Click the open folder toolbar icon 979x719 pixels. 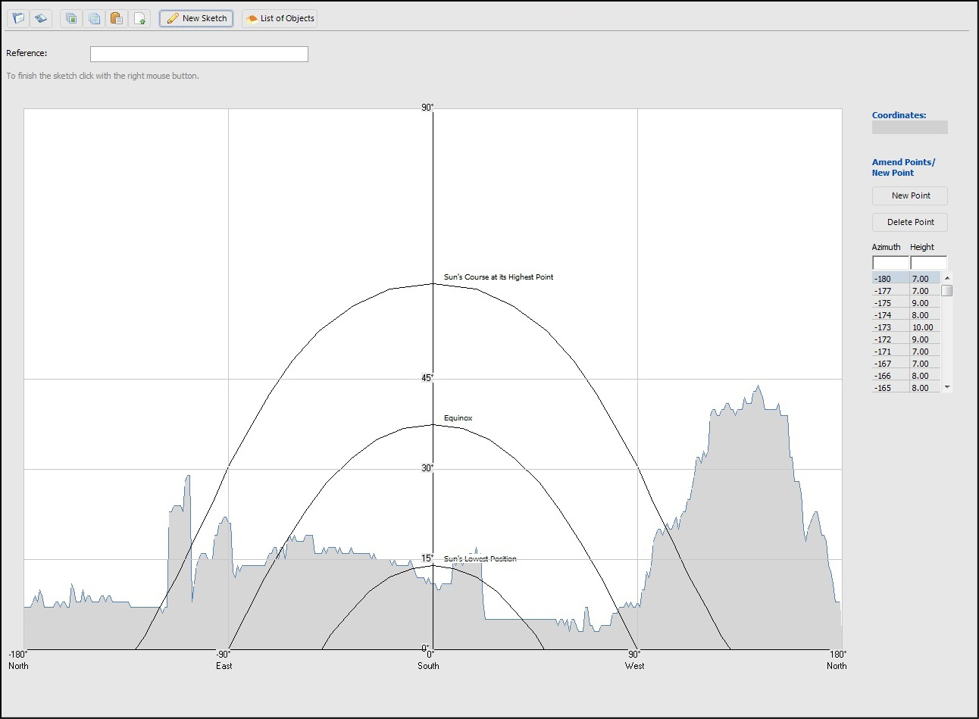coord(18,18)
